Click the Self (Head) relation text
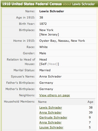 pyautogui.click(x=49, y=64)
